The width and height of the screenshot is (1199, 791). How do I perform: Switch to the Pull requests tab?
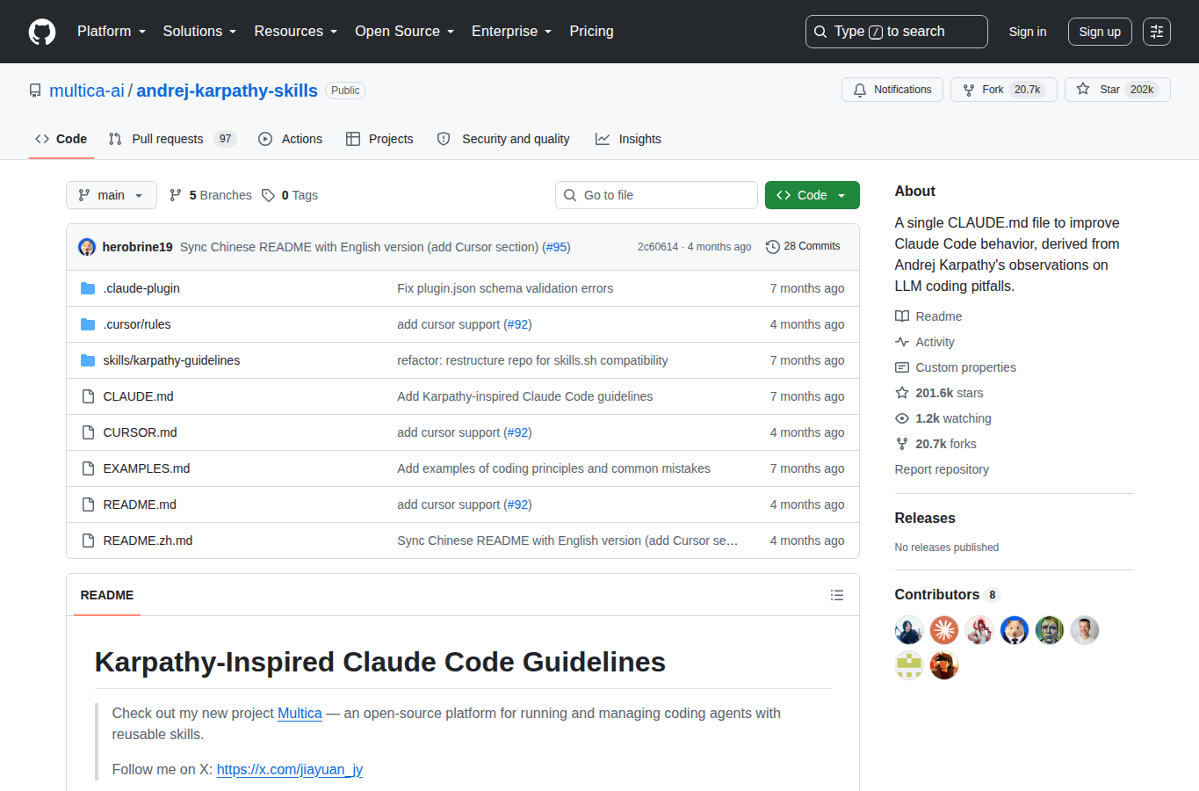coord(172,139)
